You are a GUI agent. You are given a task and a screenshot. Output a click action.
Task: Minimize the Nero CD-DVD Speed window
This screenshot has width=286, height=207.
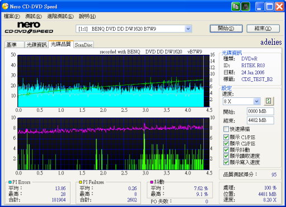(x=260, y=7)
